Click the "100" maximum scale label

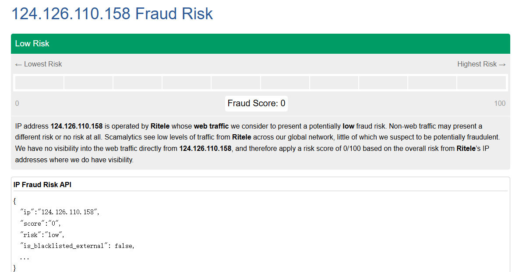coord(499,104)
